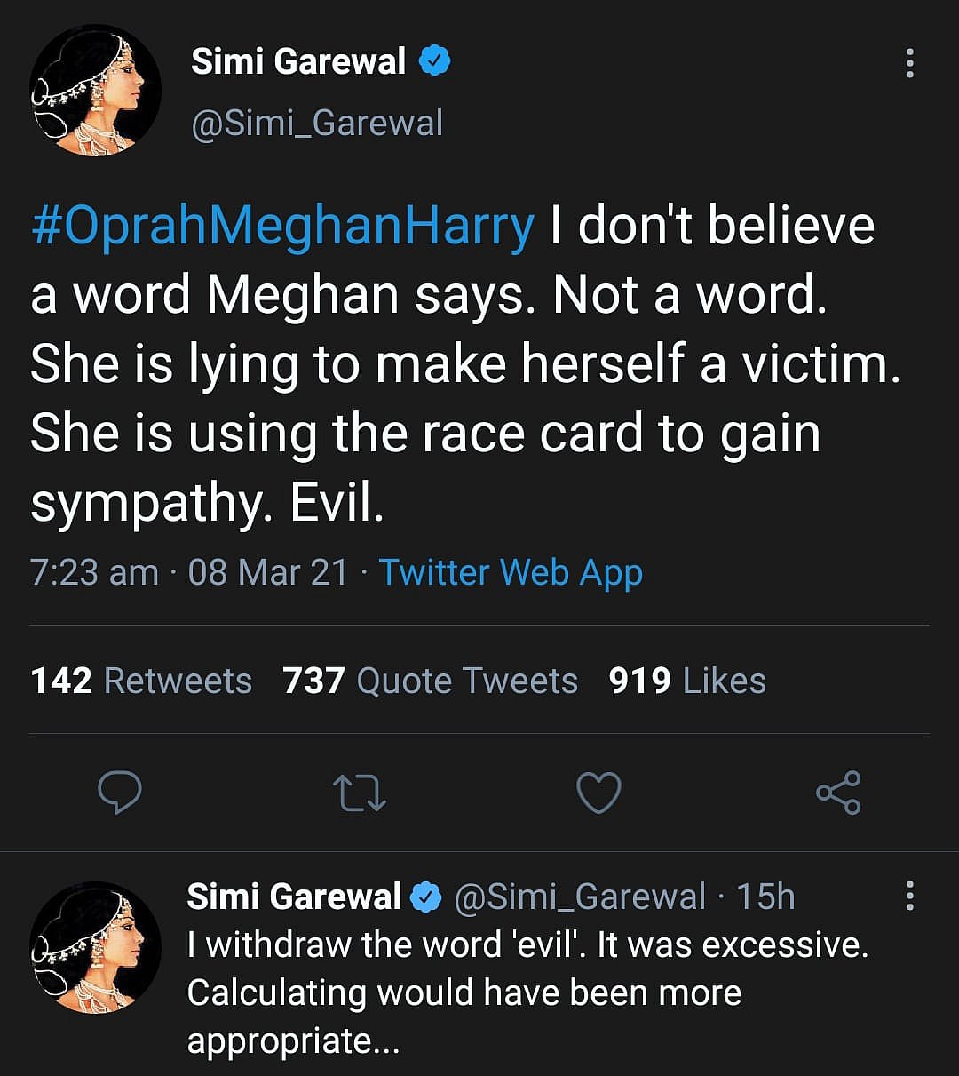
Task: View the 919 Likes list
Action: [687, 681]
